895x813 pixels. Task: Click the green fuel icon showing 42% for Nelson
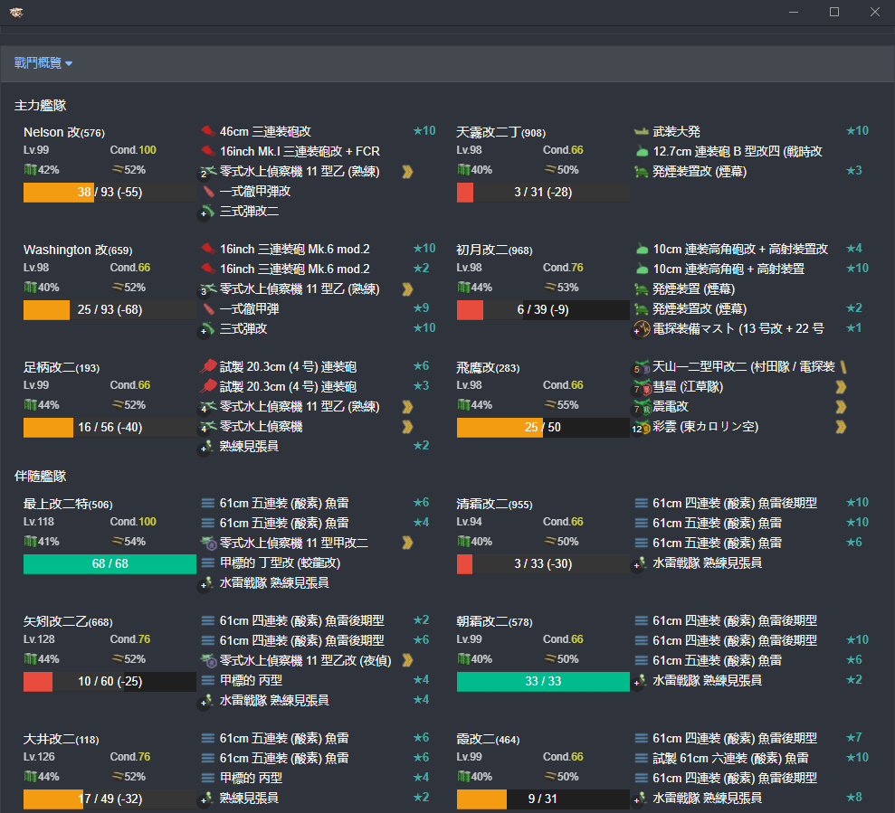tap(30, 170)
